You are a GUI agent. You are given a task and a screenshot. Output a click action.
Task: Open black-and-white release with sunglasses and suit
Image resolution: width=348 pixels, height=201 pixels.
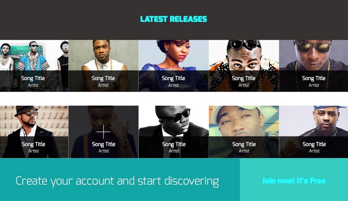174,132
